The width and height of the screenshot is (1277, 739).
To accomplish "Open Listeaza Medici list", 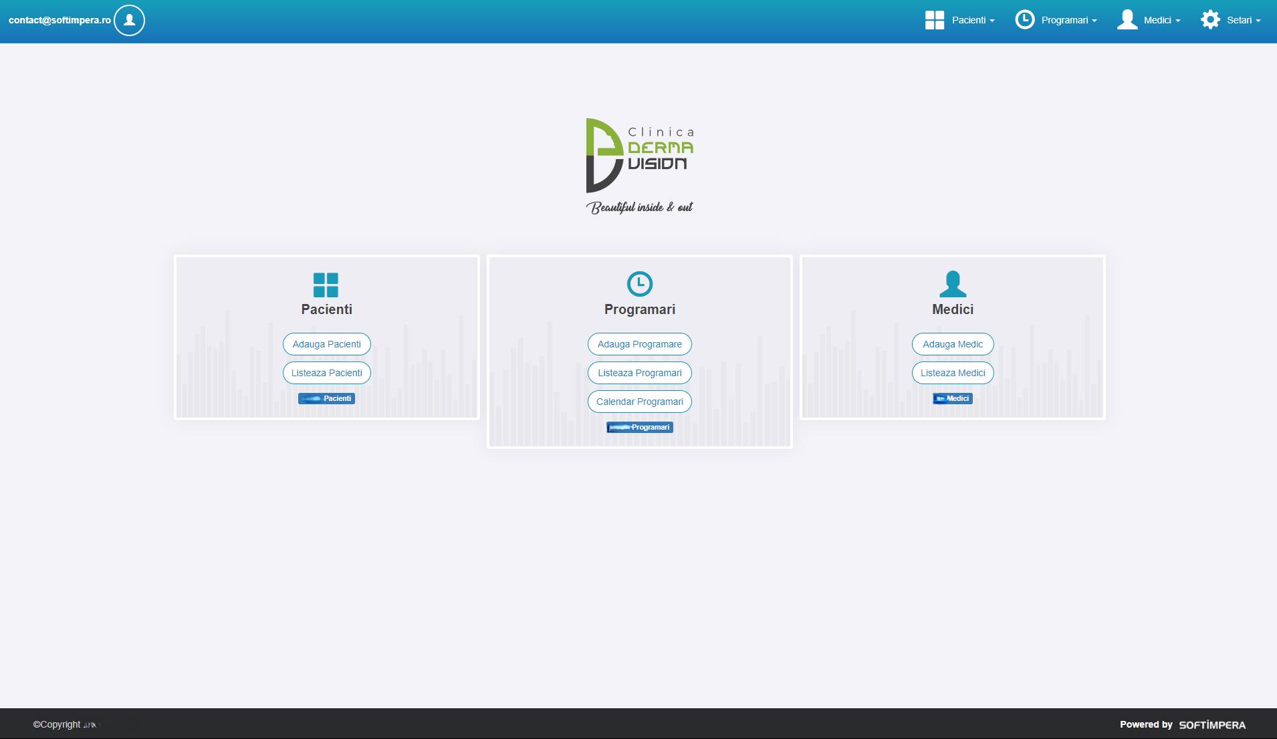I will 953,373.
